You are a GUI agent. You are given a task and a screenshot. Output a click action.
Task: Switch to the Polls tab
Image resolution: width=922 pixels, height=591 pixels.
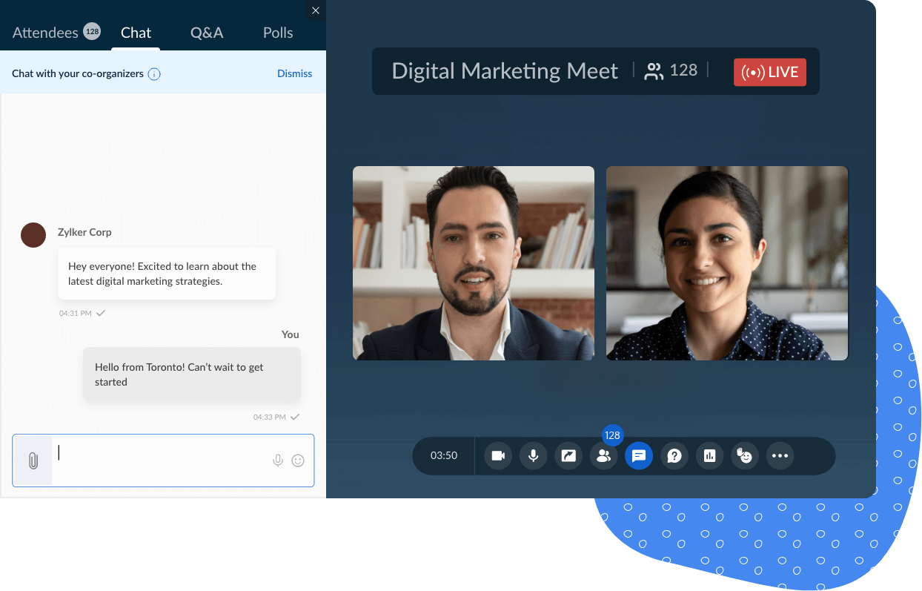[x=278, y=33]
